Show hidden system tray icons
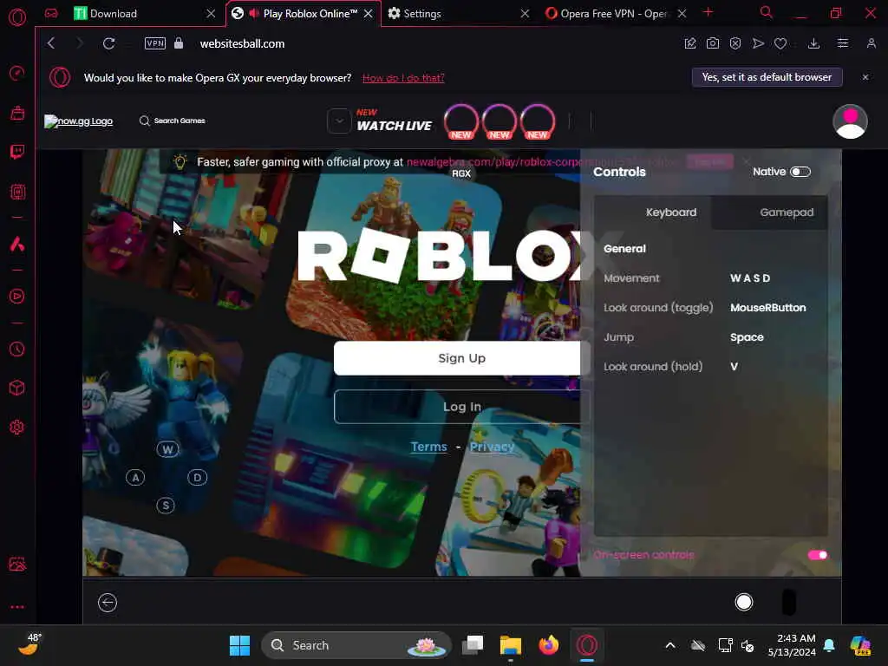 670,645
